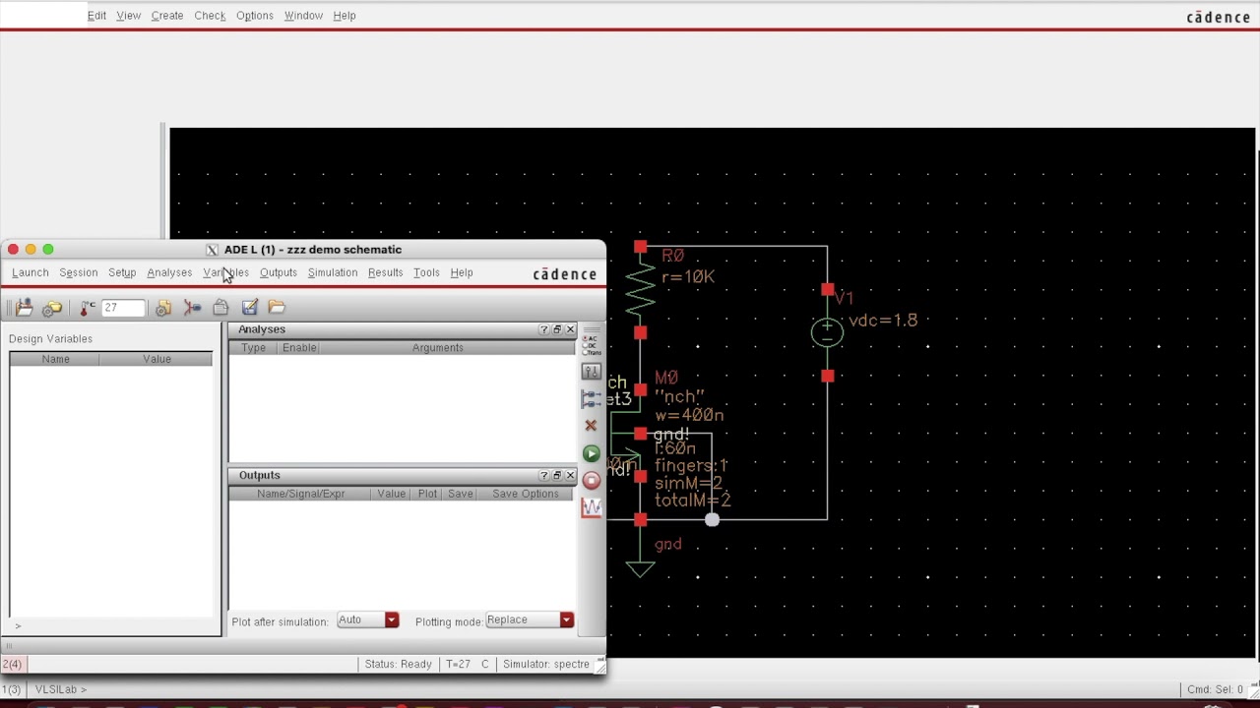Screen dimensions: 1260x708
Task: Click the Value column header in Outputs
Action: [391, 494]
